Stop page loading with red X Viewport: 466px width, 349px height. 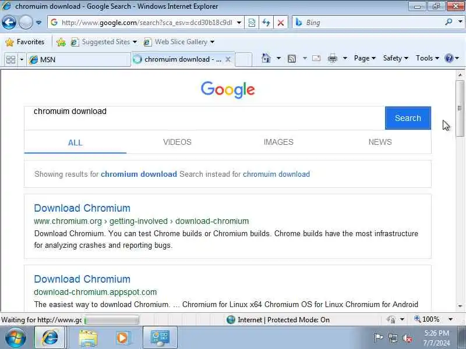[x=280, y=23]
